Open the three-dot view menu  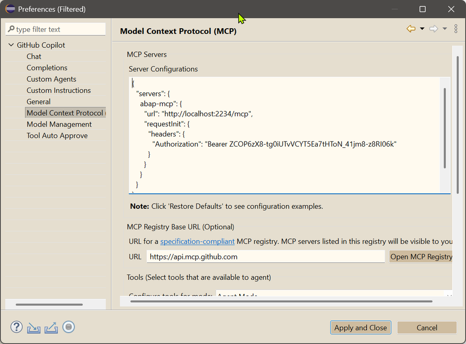[x=456, y=29]
